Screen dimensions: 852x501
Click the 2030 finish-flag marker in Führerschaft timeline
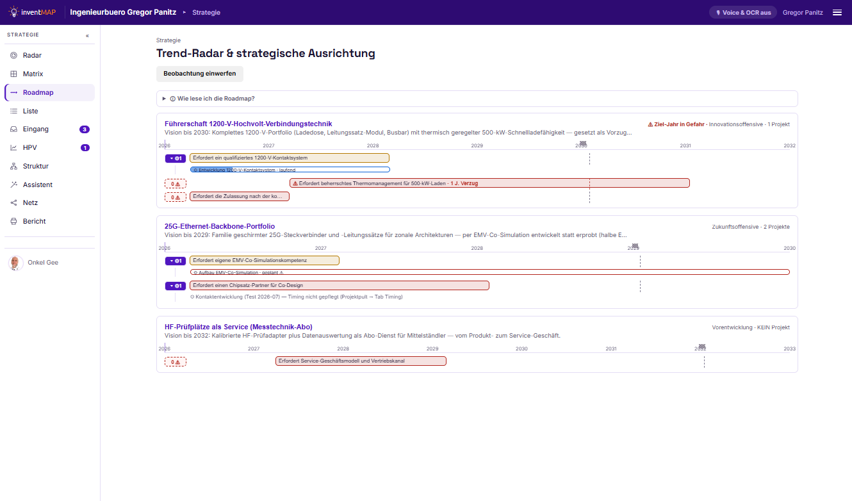(x=583, y=144)
